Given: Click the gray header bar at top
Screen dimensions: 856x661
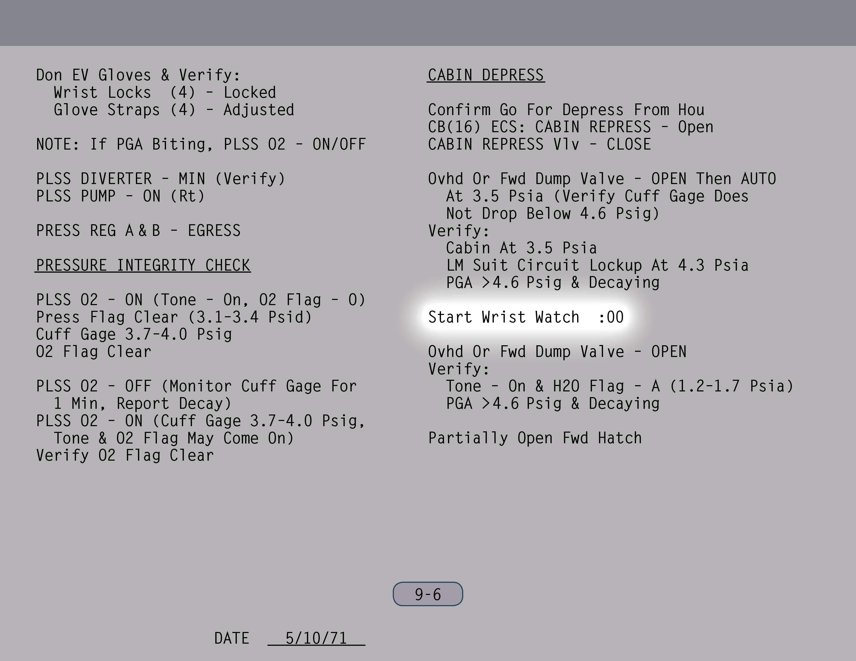Looking at the screenshot, I should tap(428, 23).
